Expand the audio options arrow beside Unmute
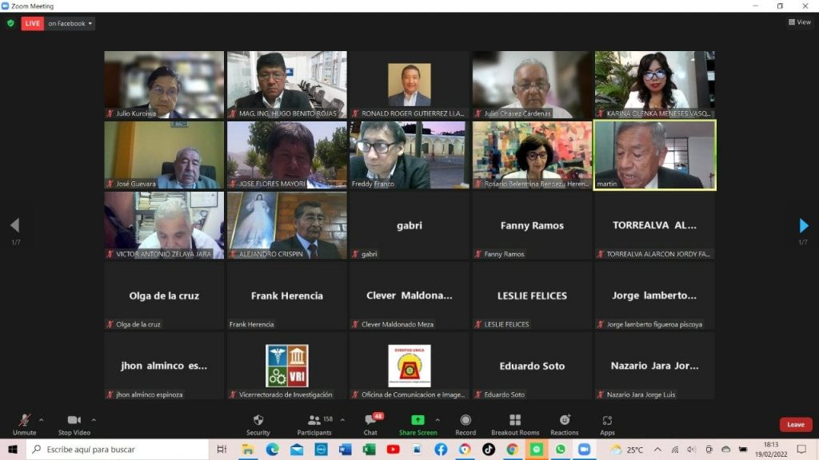 (42, 419)
